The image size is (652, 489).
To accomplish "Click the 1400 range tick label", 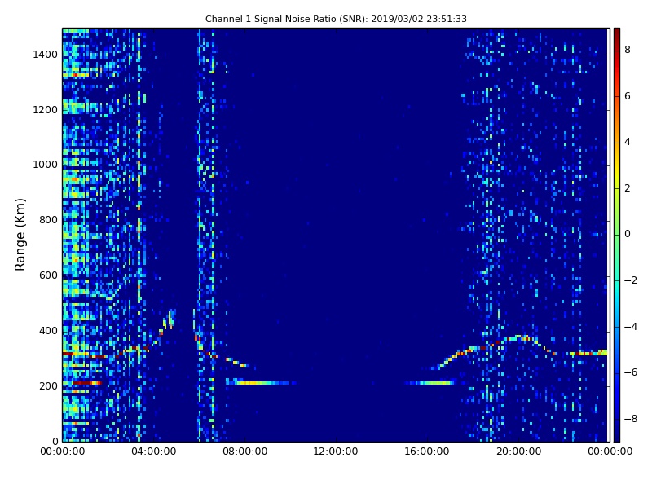I will coord(46,55).
